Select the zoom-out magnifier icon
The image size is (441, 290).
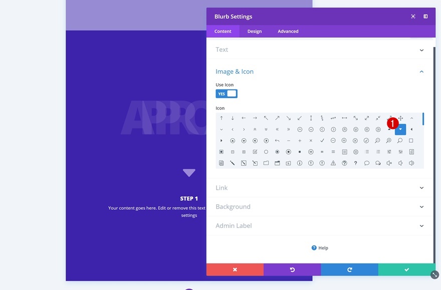coord(377,140)
